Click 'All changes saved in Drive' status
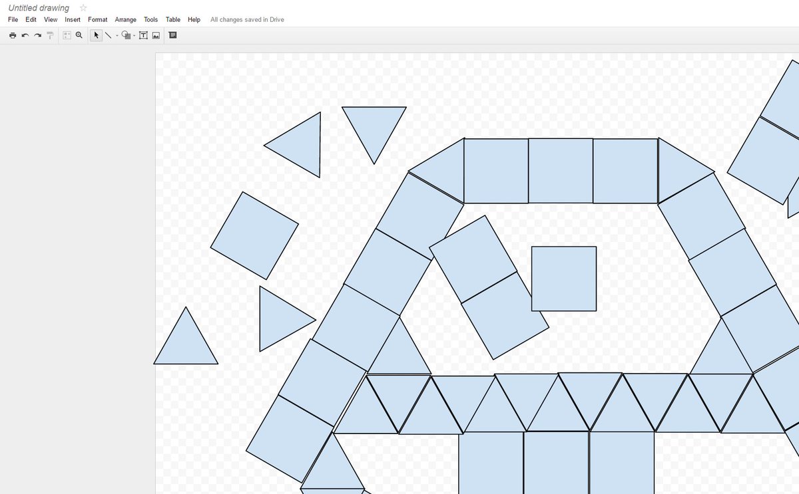This screenshot has width=799, height=494. (247, 19)
